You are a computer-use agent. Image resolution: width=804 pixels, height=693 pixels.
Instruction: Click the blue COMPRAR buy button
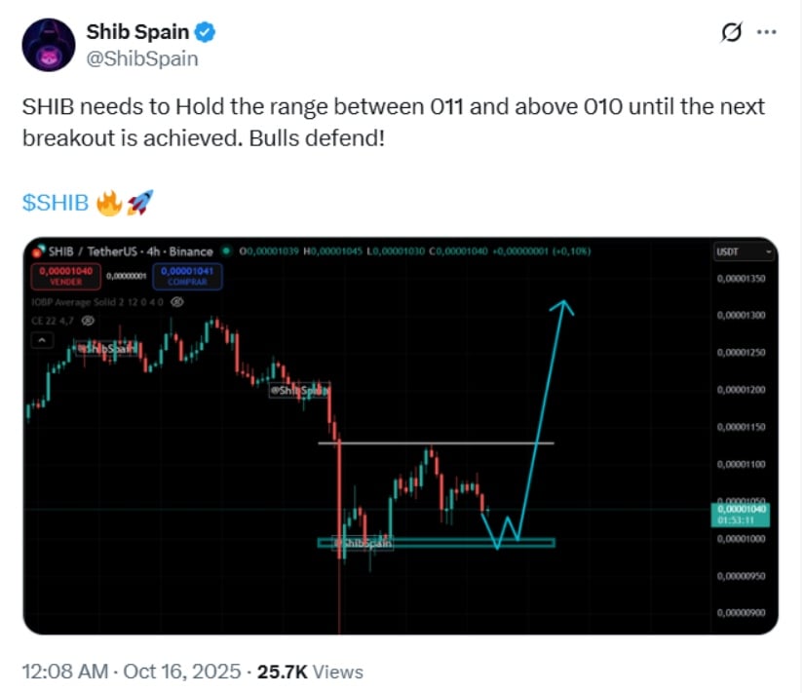point(190,277)
